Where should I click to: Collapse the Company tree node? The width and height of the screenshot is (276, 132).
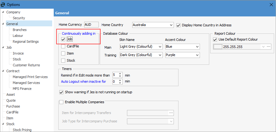3,12
